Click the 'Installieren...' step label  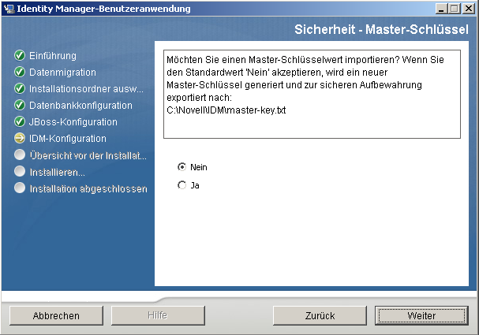click(x=57, y=173)
